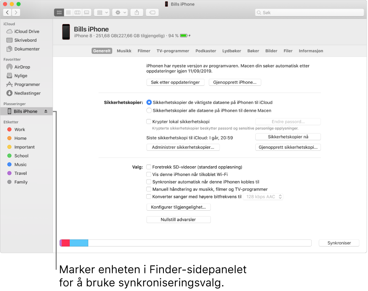Viewport: 368px width, 291px height.
Task: Toggle Konverter sanger med høyere bitfrekvens
Action: (149, 196)
